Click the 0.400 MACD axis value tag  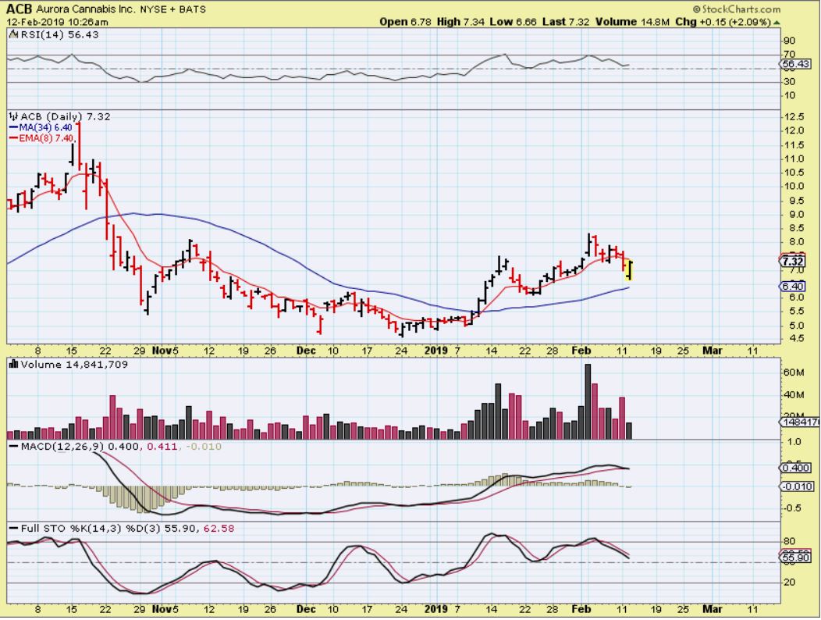pyautogui.click(x=794, y=468)
